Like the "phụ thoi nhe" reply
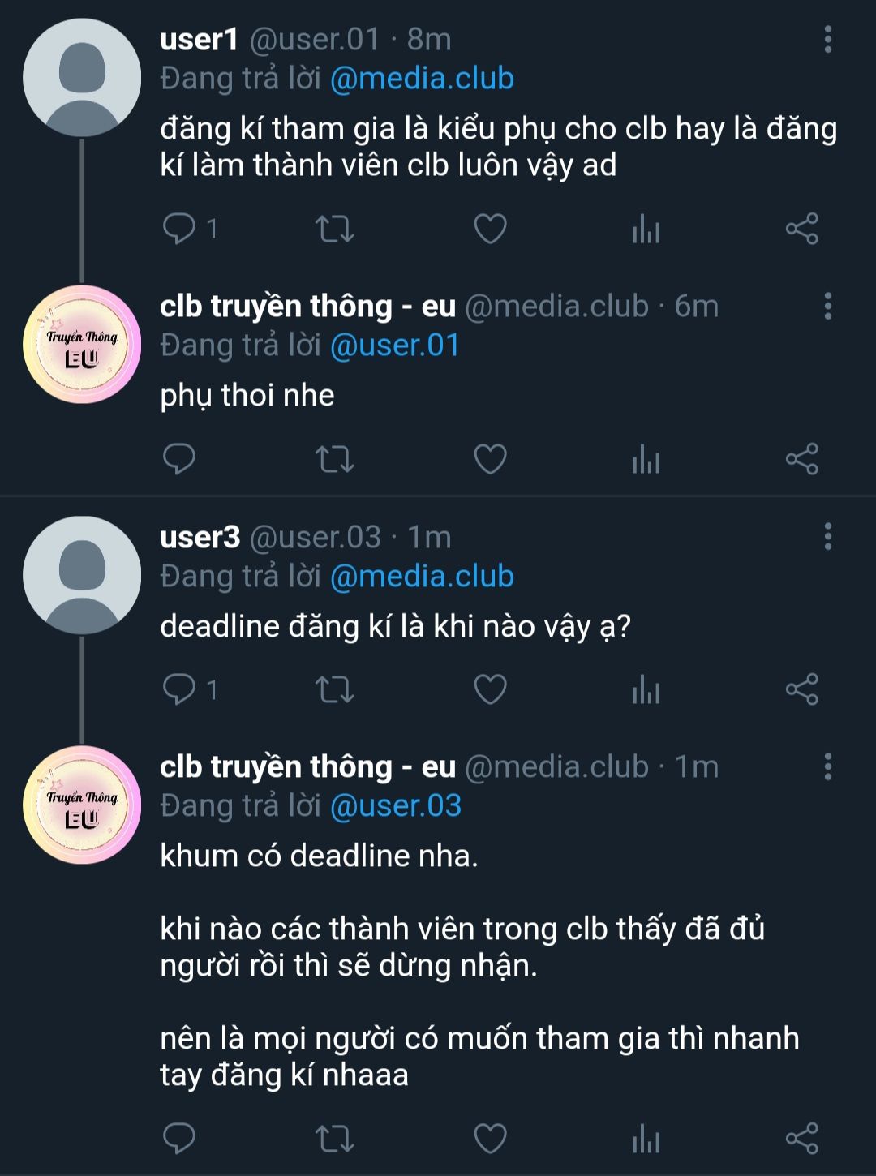 tap(490, 459)
